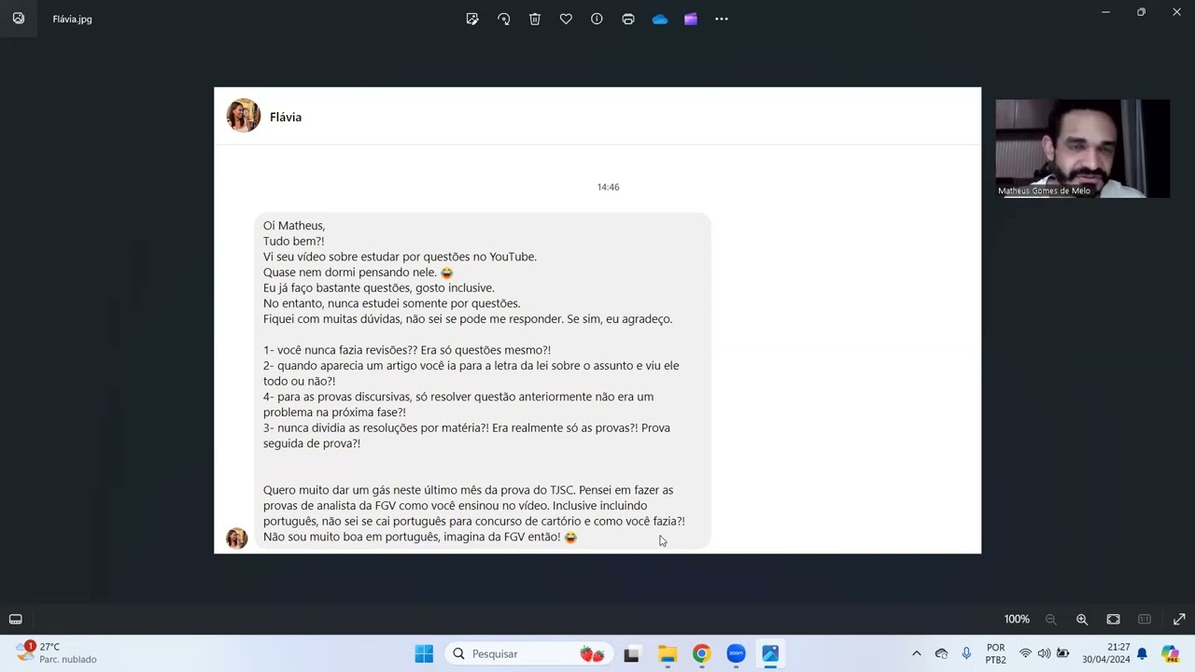
Task: Open the See more three-dots menu
Action: (x=722, y=19)
